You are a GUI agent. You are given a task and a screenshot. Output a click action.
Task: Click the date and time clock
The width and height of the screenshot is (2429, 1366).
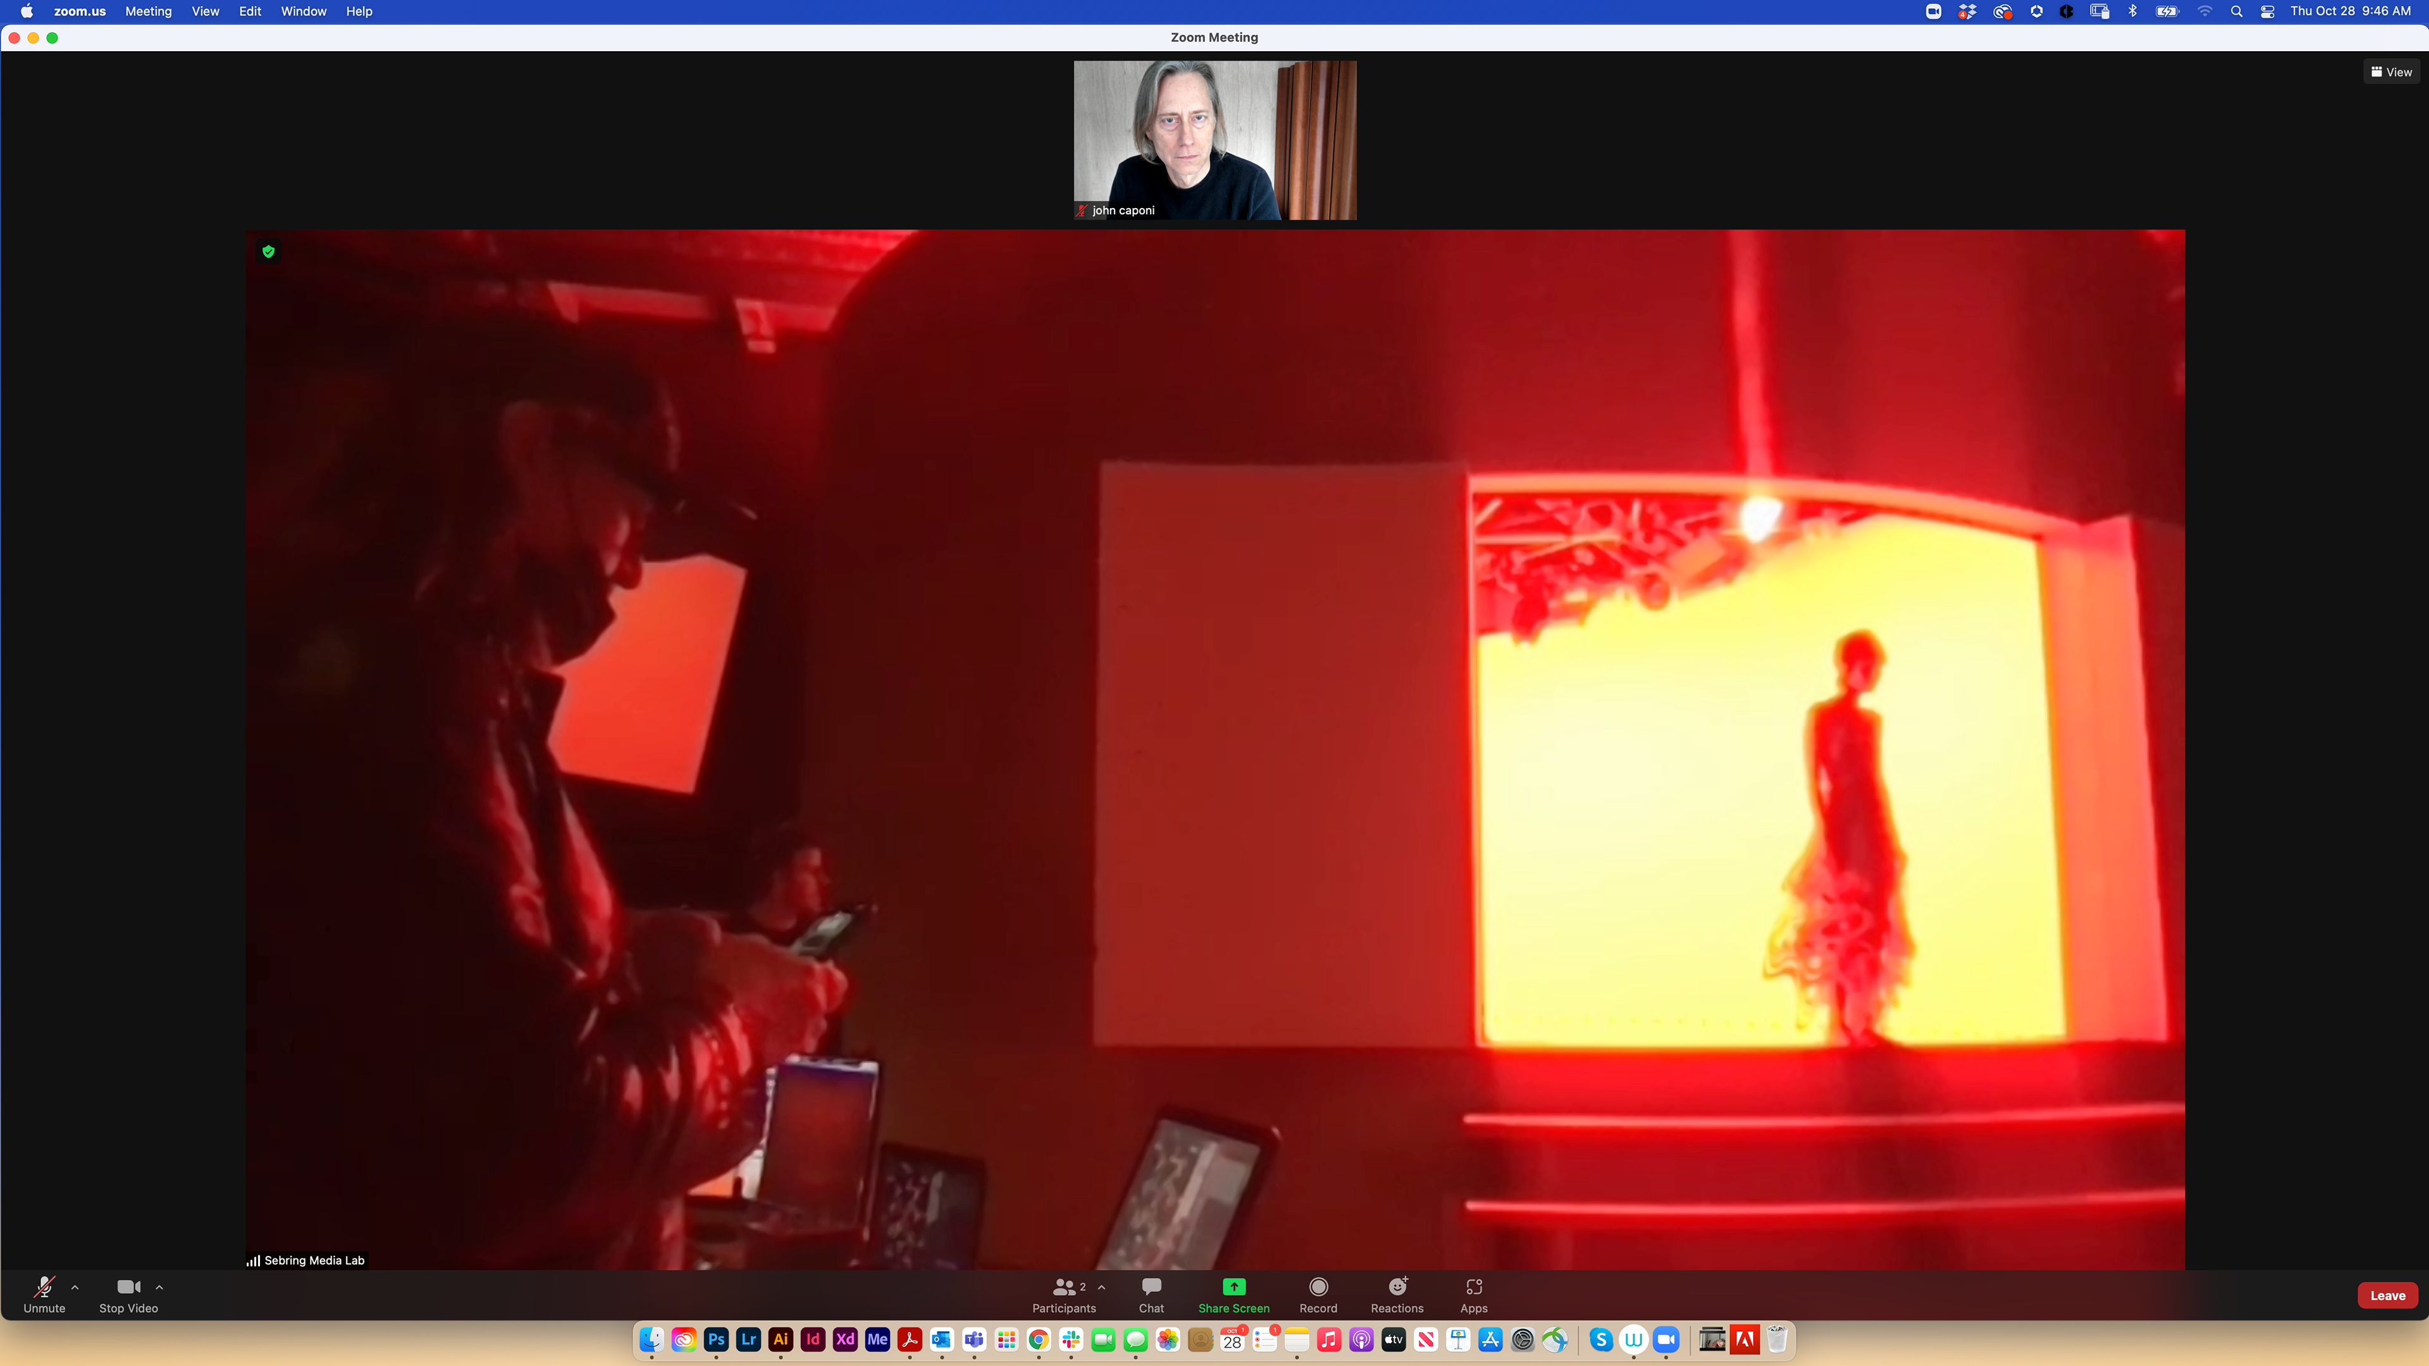coord(2351,11)
